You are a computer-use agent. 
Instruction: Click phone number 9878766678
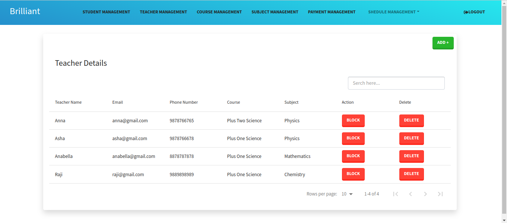[x=182, y=139]
